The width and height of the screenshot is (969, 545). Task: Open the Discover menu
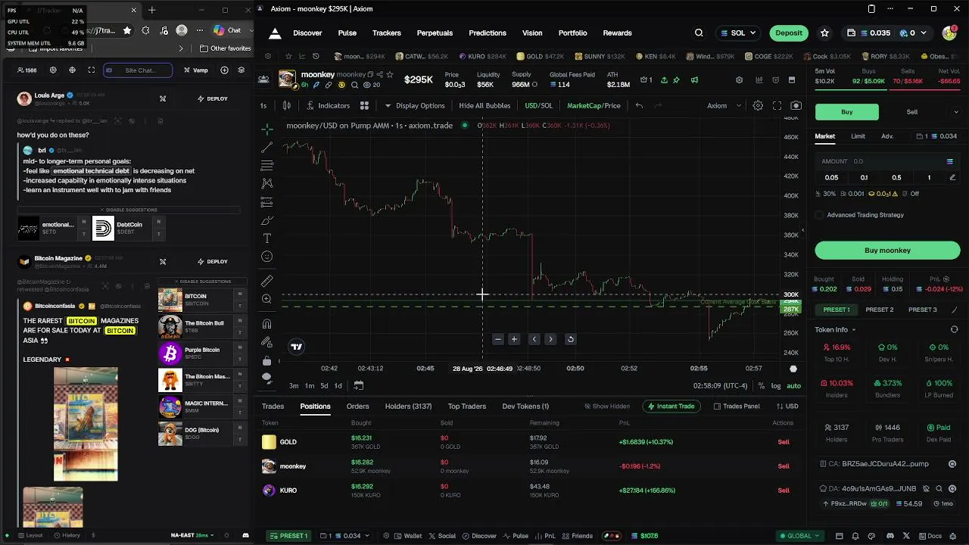click(x=307, y=33)
